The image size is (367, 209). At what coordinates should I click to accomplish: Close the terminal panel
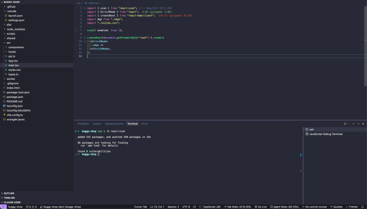click(363, 124)
